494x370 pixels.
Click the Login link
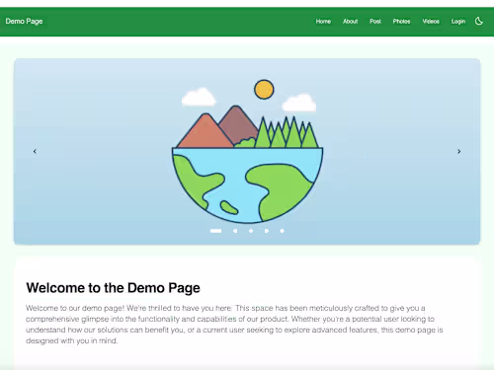[458, 22]
